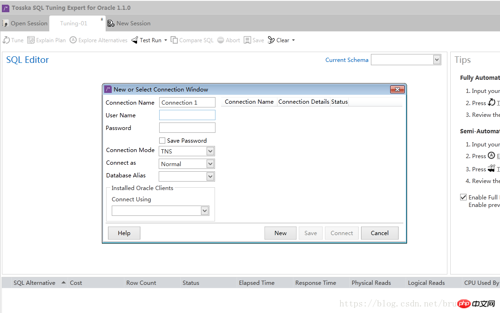Click the Save toolbar icon
The image size is (500, 313).
pos(247,40)
